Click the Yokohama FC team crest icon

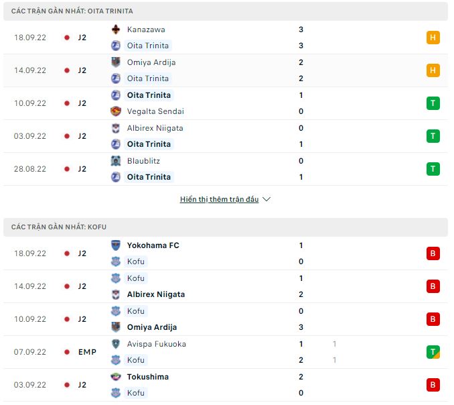click(x=116, y=245)
